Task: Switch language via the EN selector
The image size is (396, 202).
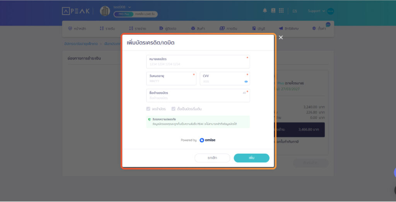Action: (295, 11)
